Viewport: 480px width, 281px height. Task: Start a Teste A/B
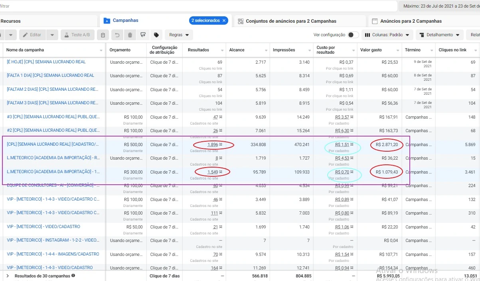pos(77,35)
